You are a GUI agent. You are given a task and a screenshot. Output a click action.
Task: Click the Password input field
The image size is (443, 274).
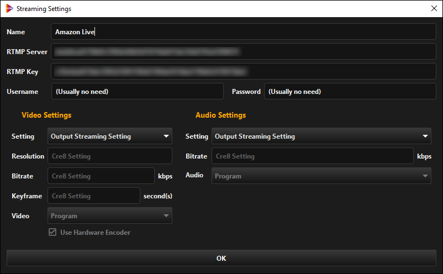(x=350, y=91)
